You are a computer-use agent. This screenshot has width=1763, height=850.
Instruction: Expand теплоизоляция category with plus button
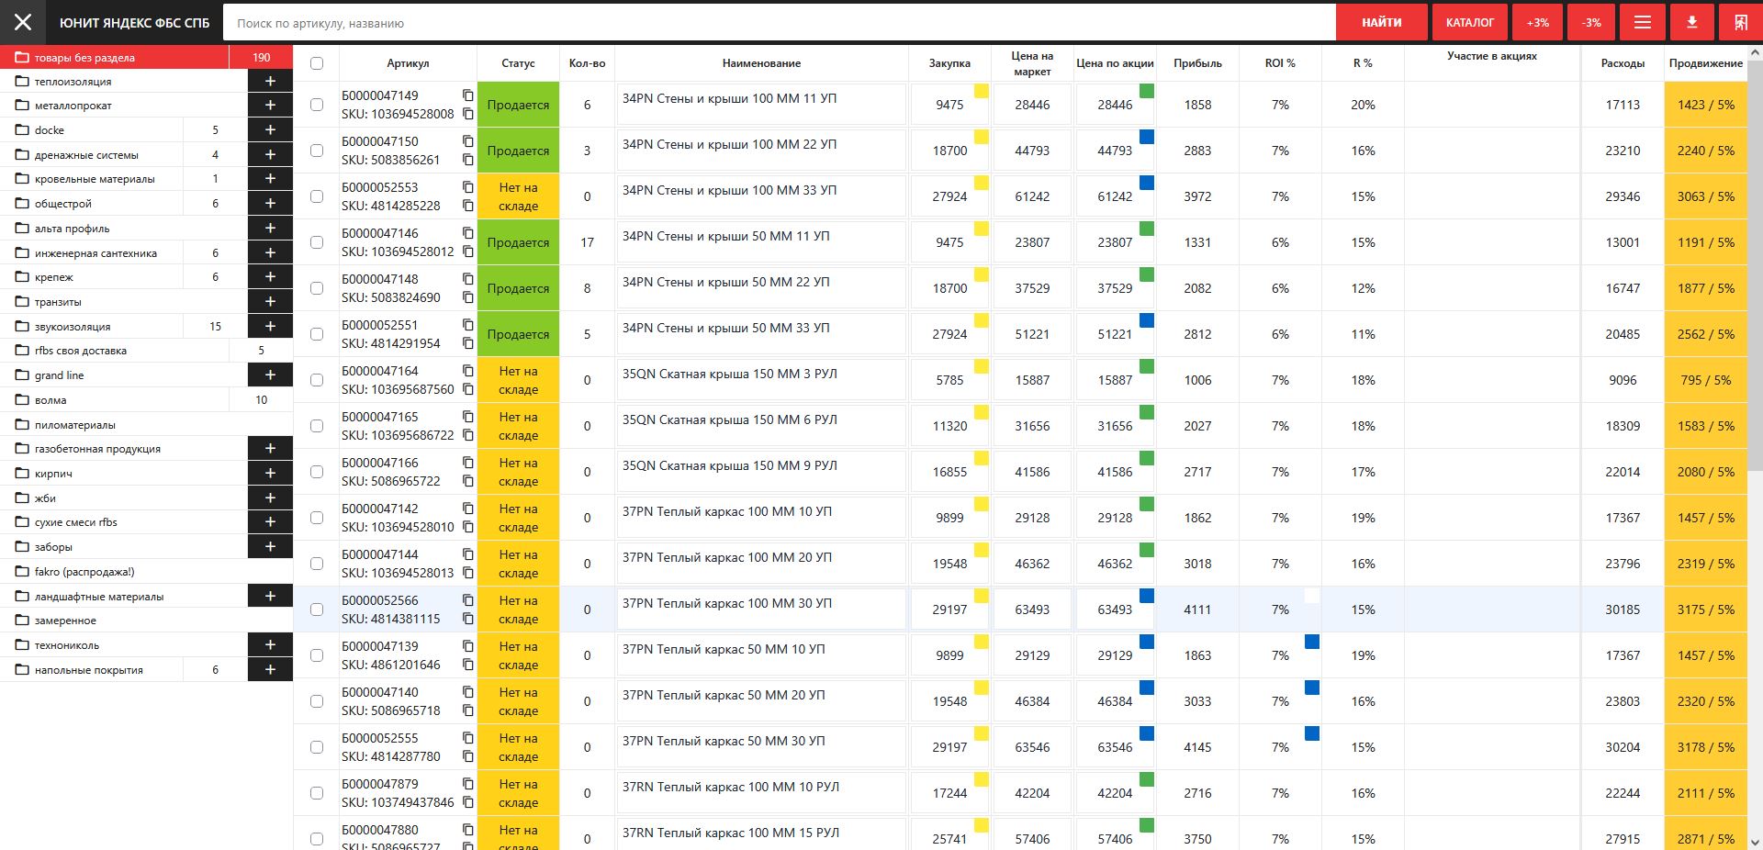(x=270, y=81)
